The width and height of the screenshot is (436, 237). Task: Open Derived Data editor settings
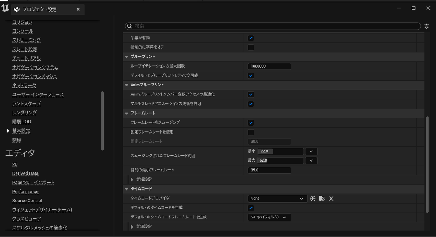25,173
